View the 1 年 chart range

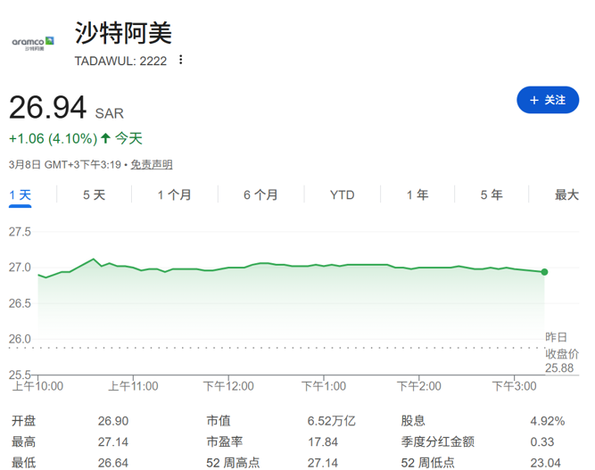tap(417, 194)
